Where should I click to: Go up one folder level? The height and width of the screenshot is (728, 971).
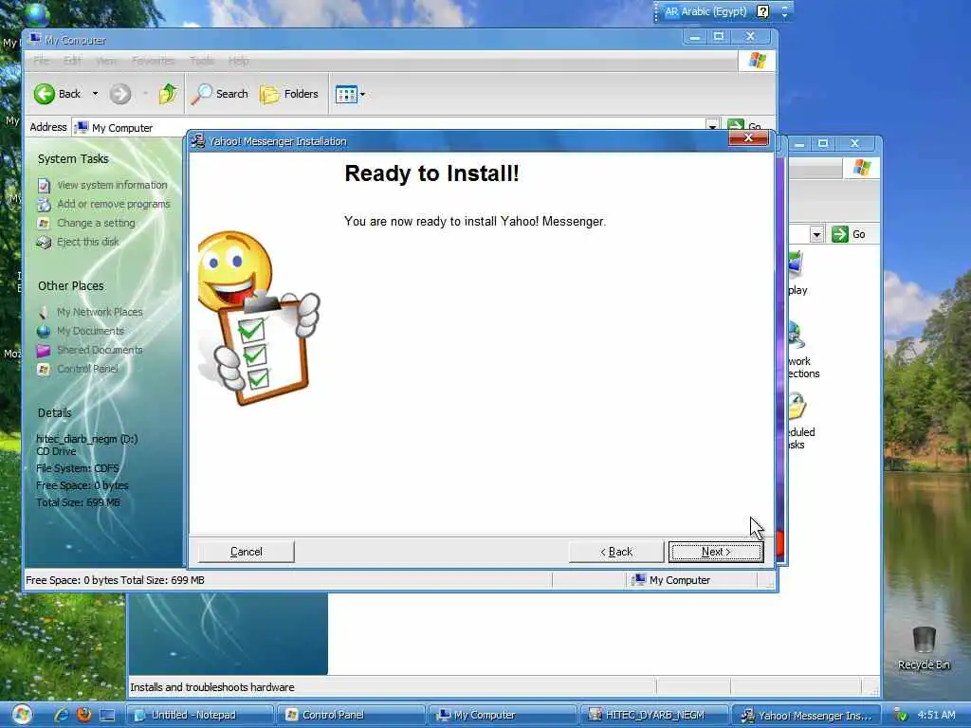click(168, 94)
